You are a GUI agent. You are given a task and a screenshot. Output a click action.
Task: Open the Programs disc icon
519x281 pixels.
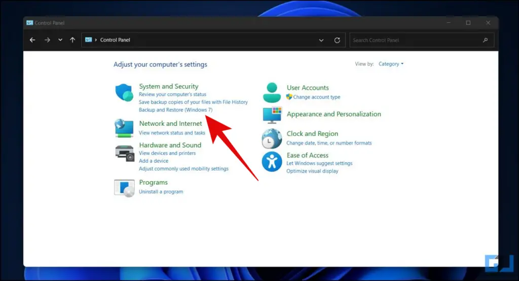[x=124, y=188]
